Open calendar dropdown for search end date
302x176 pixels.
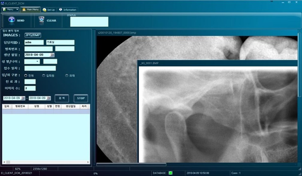coord(49,98)
